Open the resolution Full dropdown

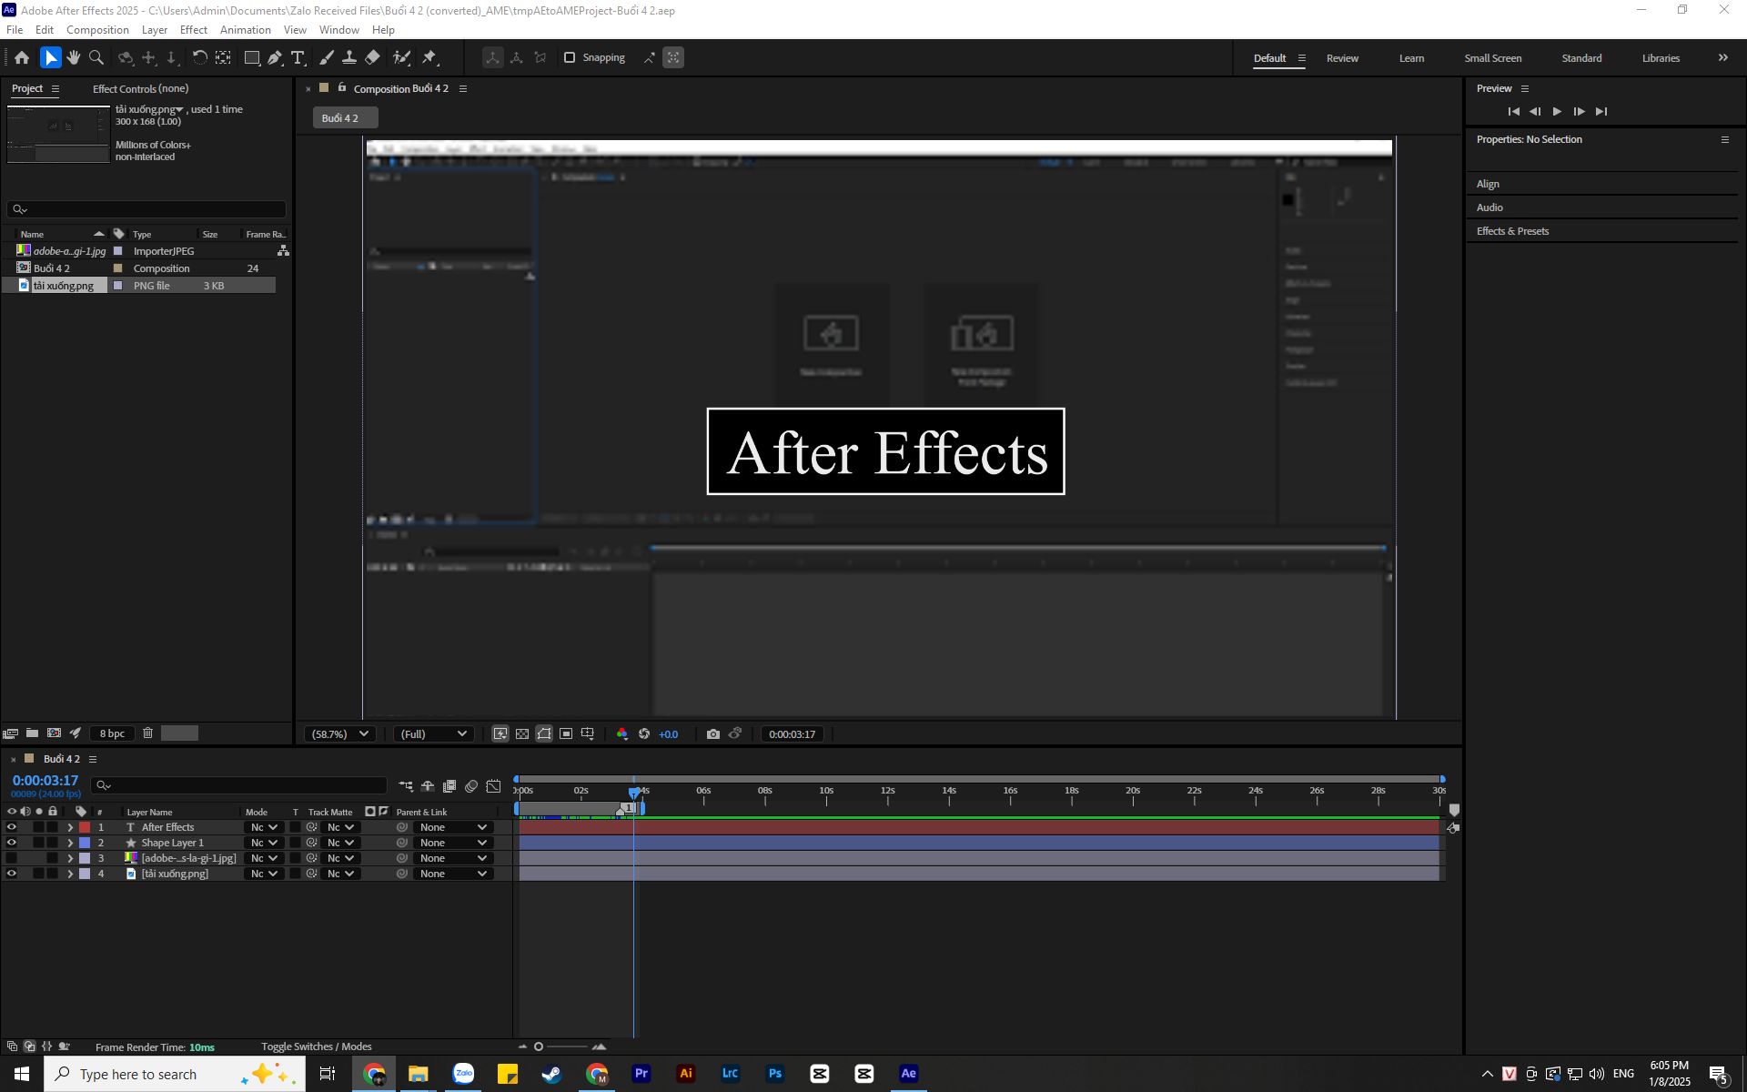click(x=433, y=733)
